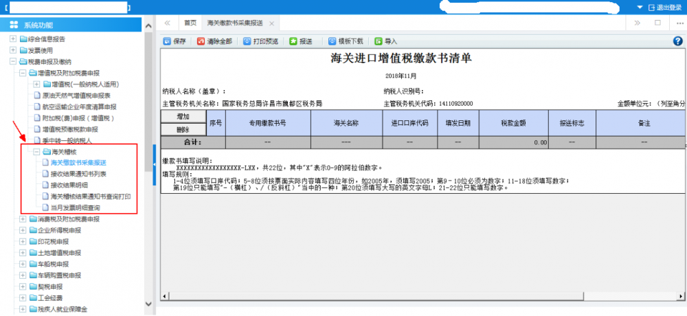
Task: Open 附加税(费)申报（增值税）
Action: point(78,118)
